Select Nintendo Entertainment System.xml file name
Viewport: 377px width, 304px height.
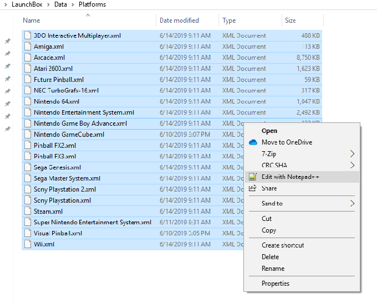click(84, 112)
